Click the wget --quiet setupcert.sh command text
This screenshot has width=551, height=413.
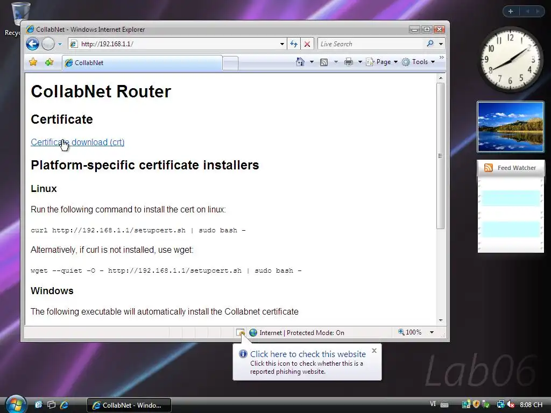166,271
